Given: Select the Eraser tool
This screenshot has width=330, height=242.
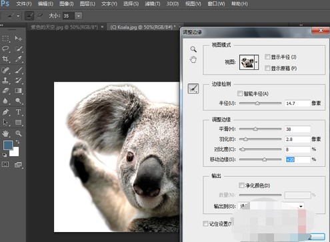Looking at the screenshot, I should pos(5,90).
